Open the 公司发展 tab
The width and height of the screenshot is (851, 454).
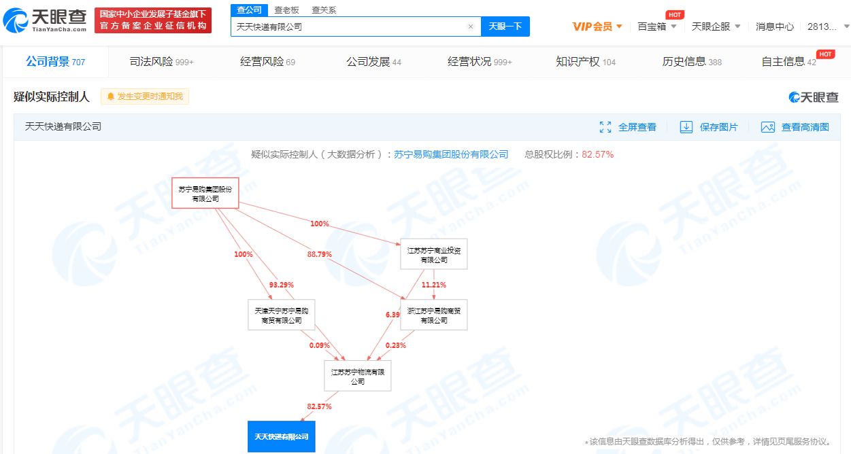(374, 62)
